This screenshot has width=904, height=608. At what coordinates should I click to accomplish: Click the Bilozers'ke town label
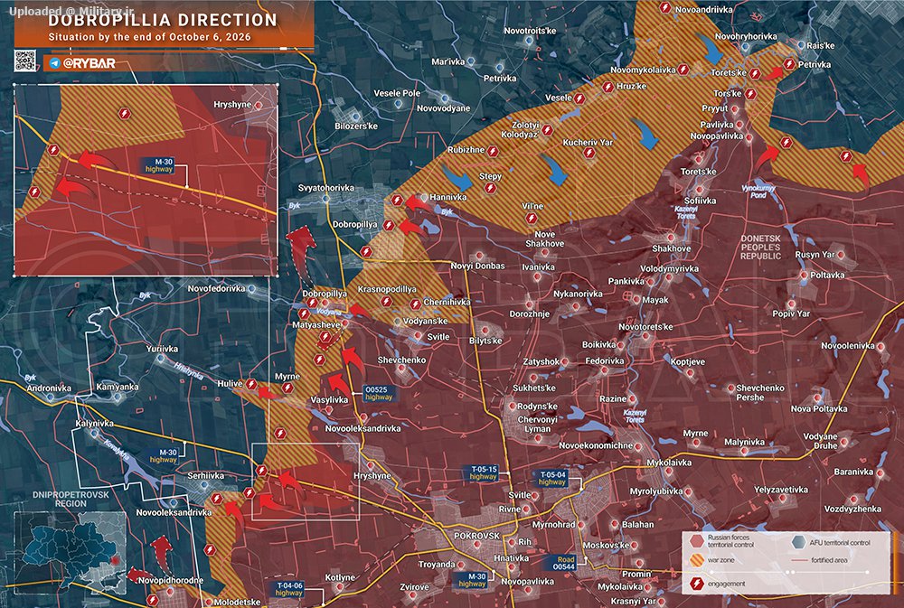[356, 126]
